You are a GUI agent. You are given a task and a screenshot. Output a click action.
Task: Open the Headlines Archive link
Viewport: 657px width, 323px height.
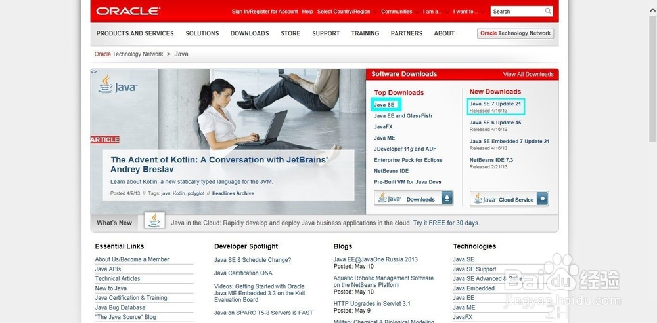click(233, 193)
